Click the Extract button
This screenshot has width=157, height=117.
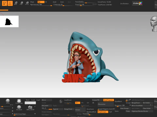tap(80, 110)
